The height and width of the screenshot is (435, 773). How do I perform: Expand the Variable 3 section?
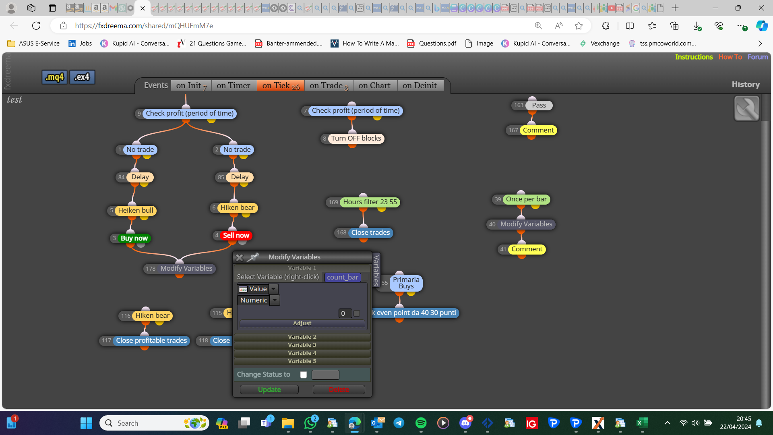point(302,345)
